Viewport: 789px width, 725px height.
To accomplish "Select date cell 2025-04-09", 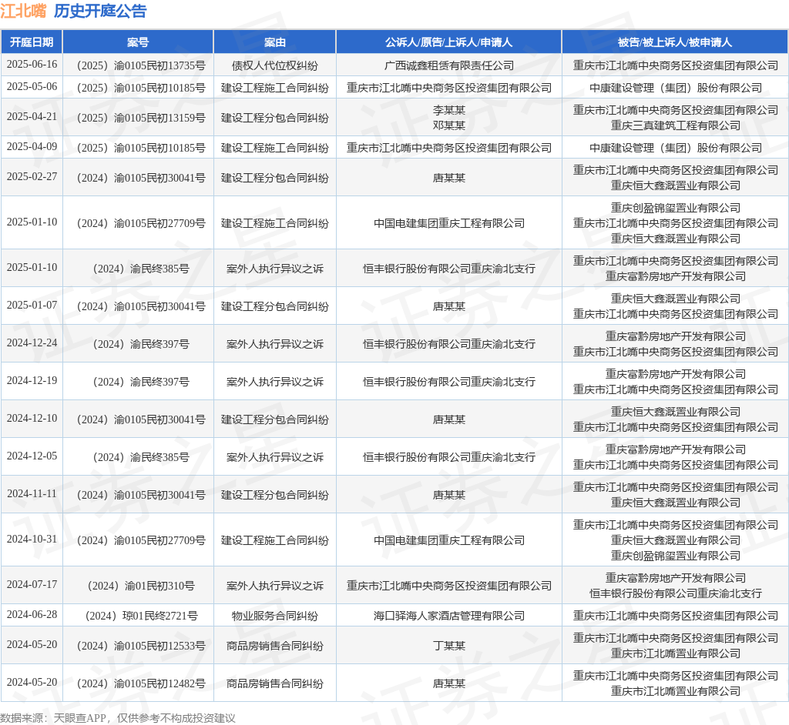I will coord(32,147).
